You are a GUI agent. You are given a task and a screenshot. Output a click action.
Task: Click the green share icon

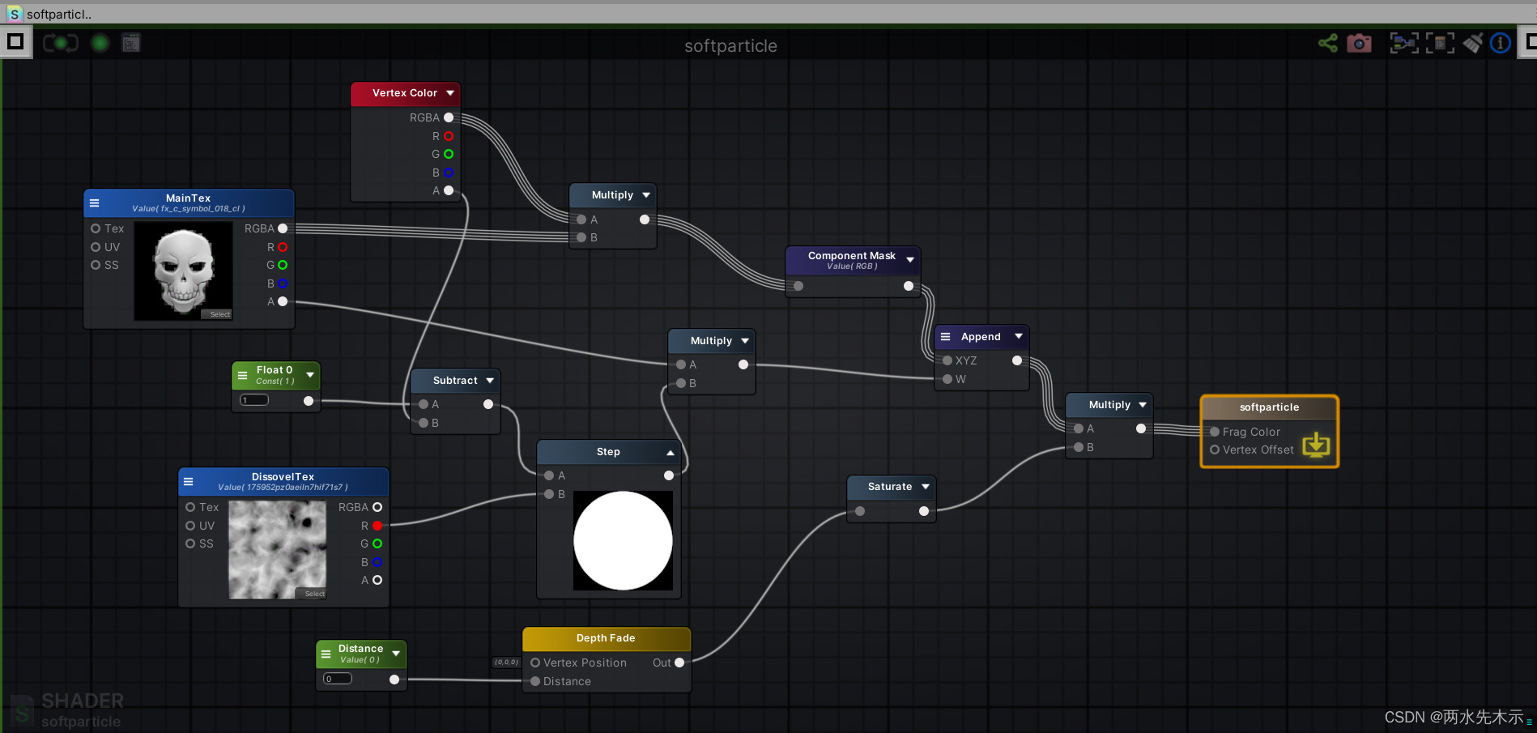(1328, 43)
